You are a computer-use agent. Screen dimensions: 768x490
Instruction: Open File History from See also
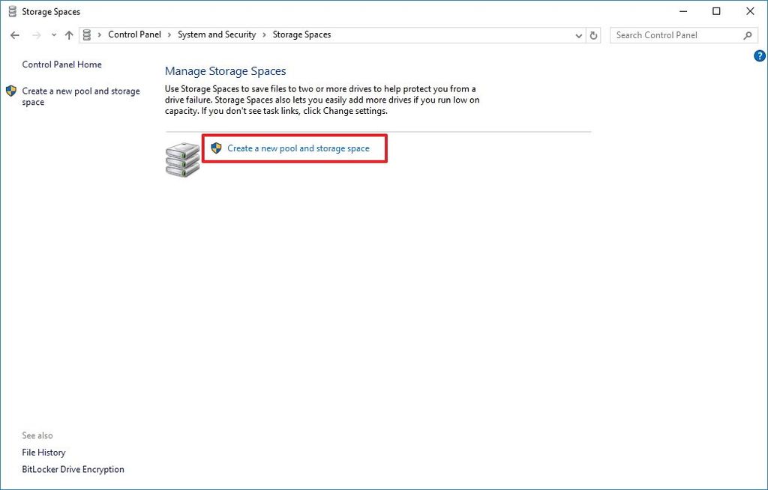(x=43, y=452)
